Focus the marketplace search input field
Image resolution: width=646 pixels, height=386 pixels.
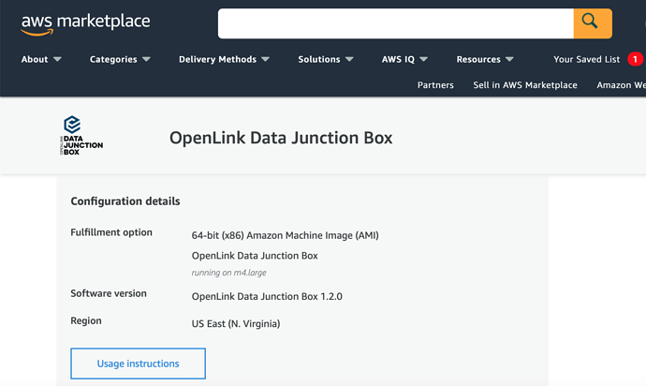pos(395,23)
